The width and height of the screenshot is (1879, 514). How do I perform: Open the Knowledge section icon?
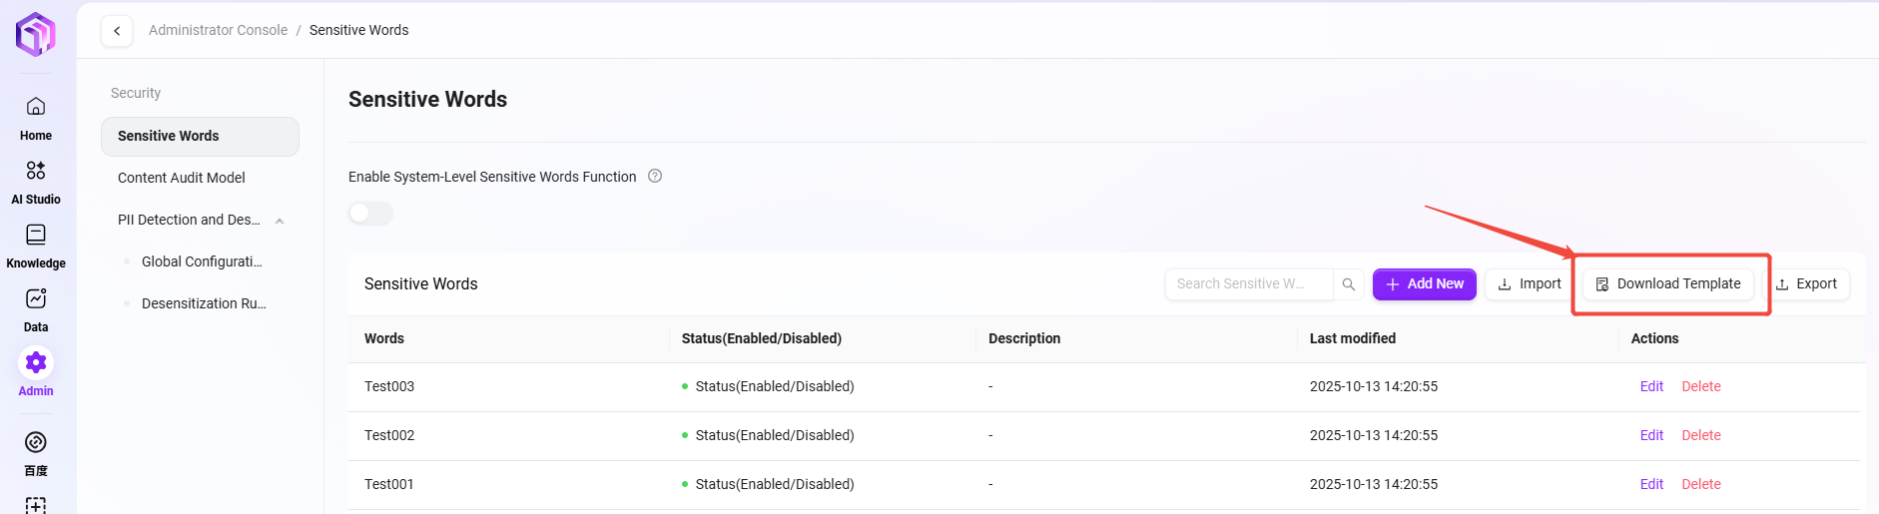coord(36,235)
